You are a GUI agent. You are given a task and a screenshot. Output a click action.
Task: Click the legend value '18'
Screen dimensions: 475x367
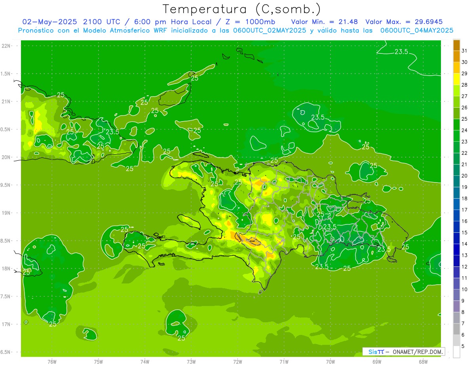465,198
